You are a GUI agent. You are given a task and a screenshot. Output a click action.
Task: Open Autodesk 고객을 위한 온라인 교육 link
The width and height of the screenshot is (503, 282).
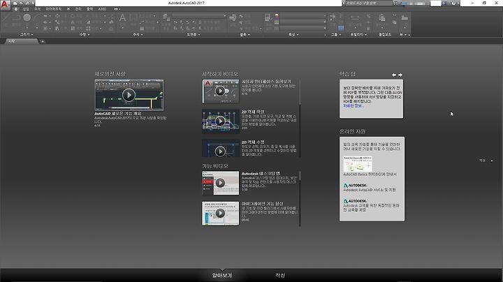[371, 207]
